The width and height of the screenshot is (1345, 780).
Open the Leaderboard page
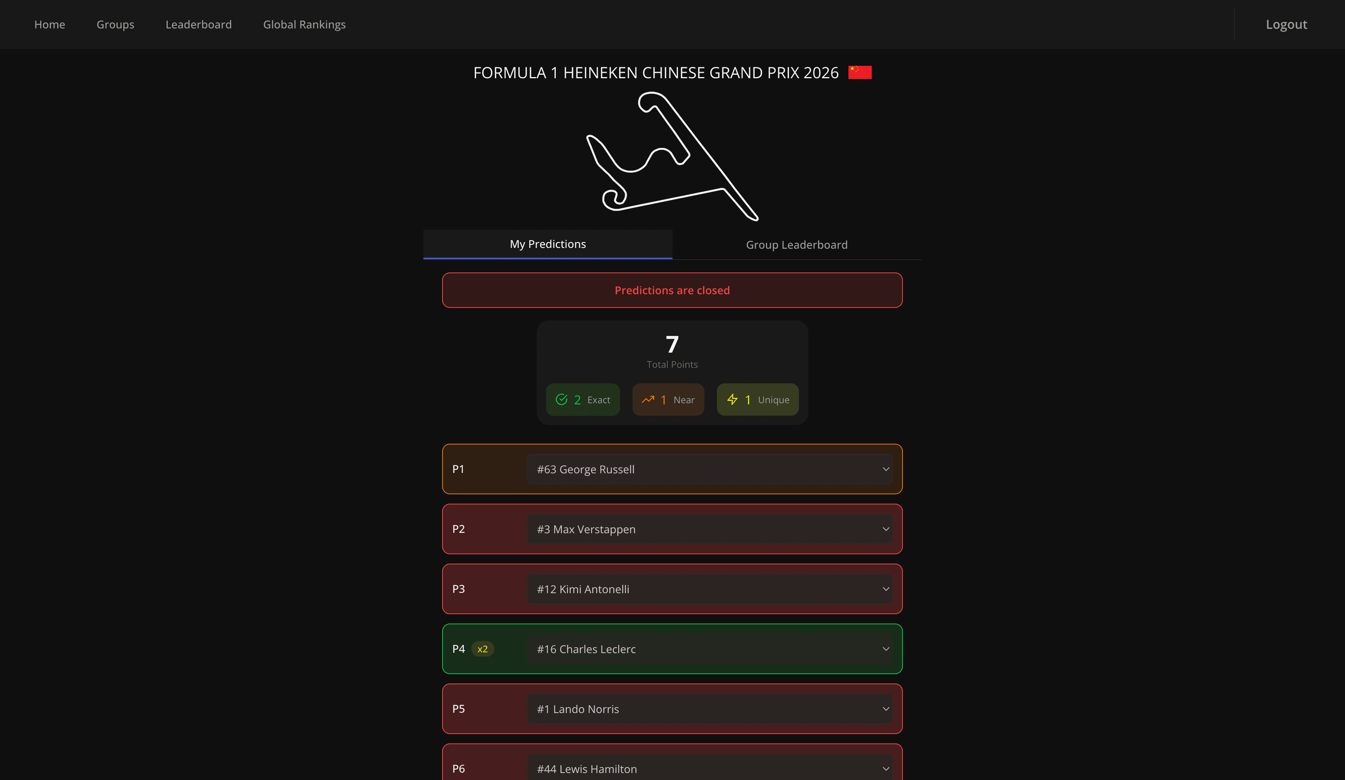coord(198,24)
